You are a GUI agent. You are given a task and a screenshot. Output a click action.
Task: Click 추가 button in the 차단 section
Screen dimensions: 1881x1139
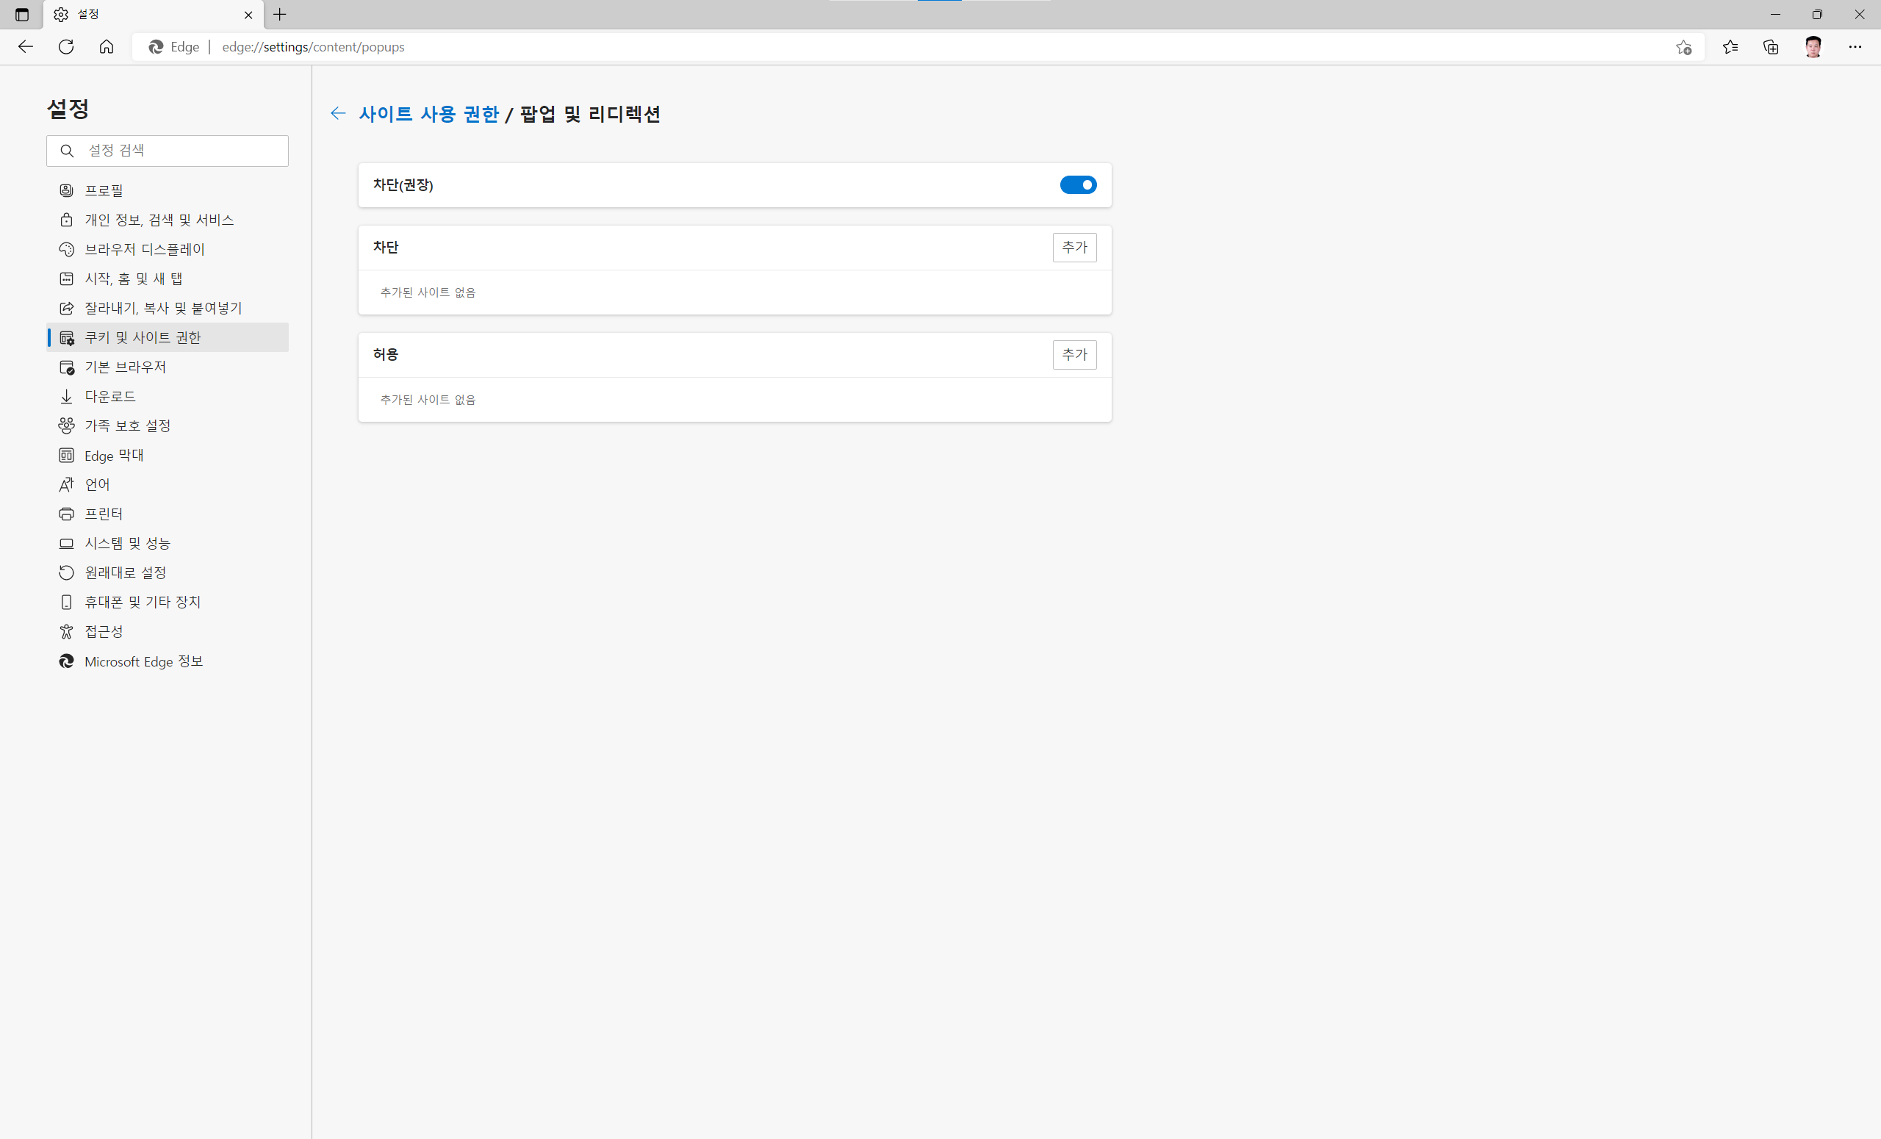coord(1073,248)
